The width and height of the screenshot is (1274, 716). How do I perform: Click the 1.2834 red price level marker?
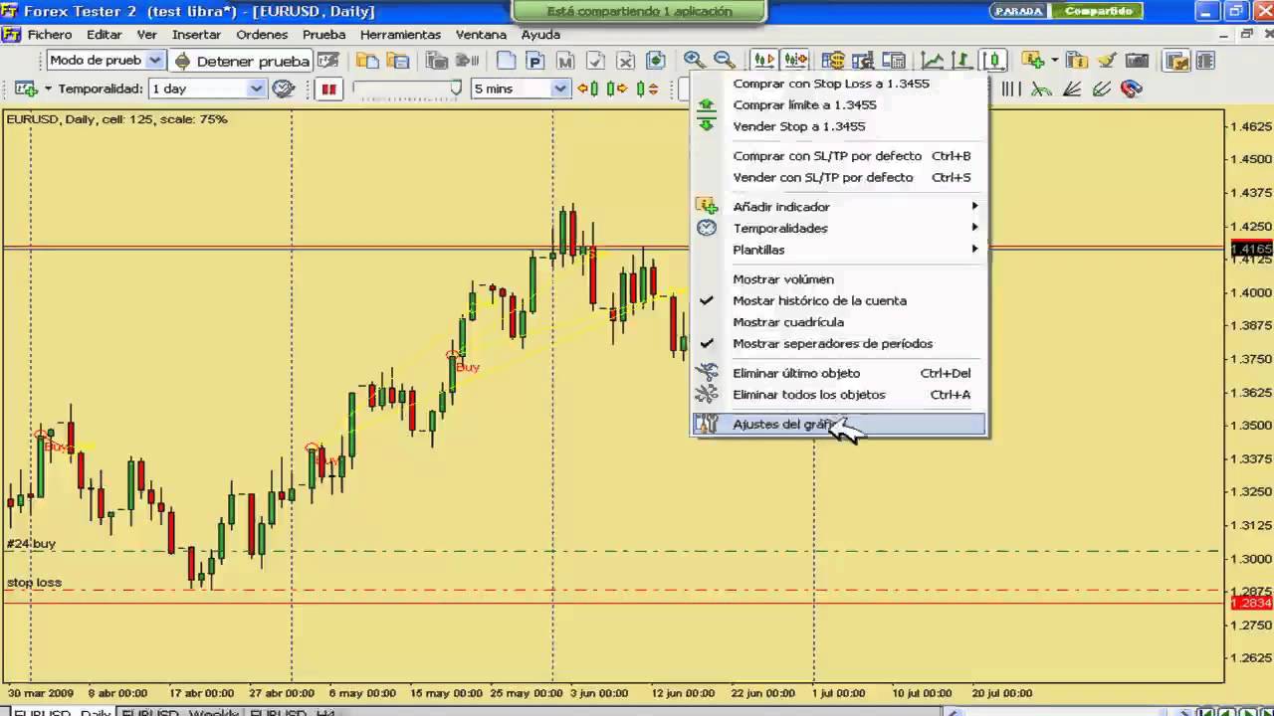pyautogui.click(x=1252, y=603)
